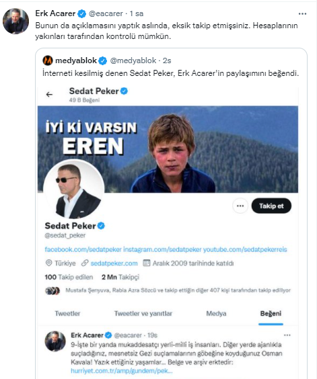Screen dimensions: 317x379
Task: Open the facebook.com/sedatpeker link
Action: tap(83, 249)
